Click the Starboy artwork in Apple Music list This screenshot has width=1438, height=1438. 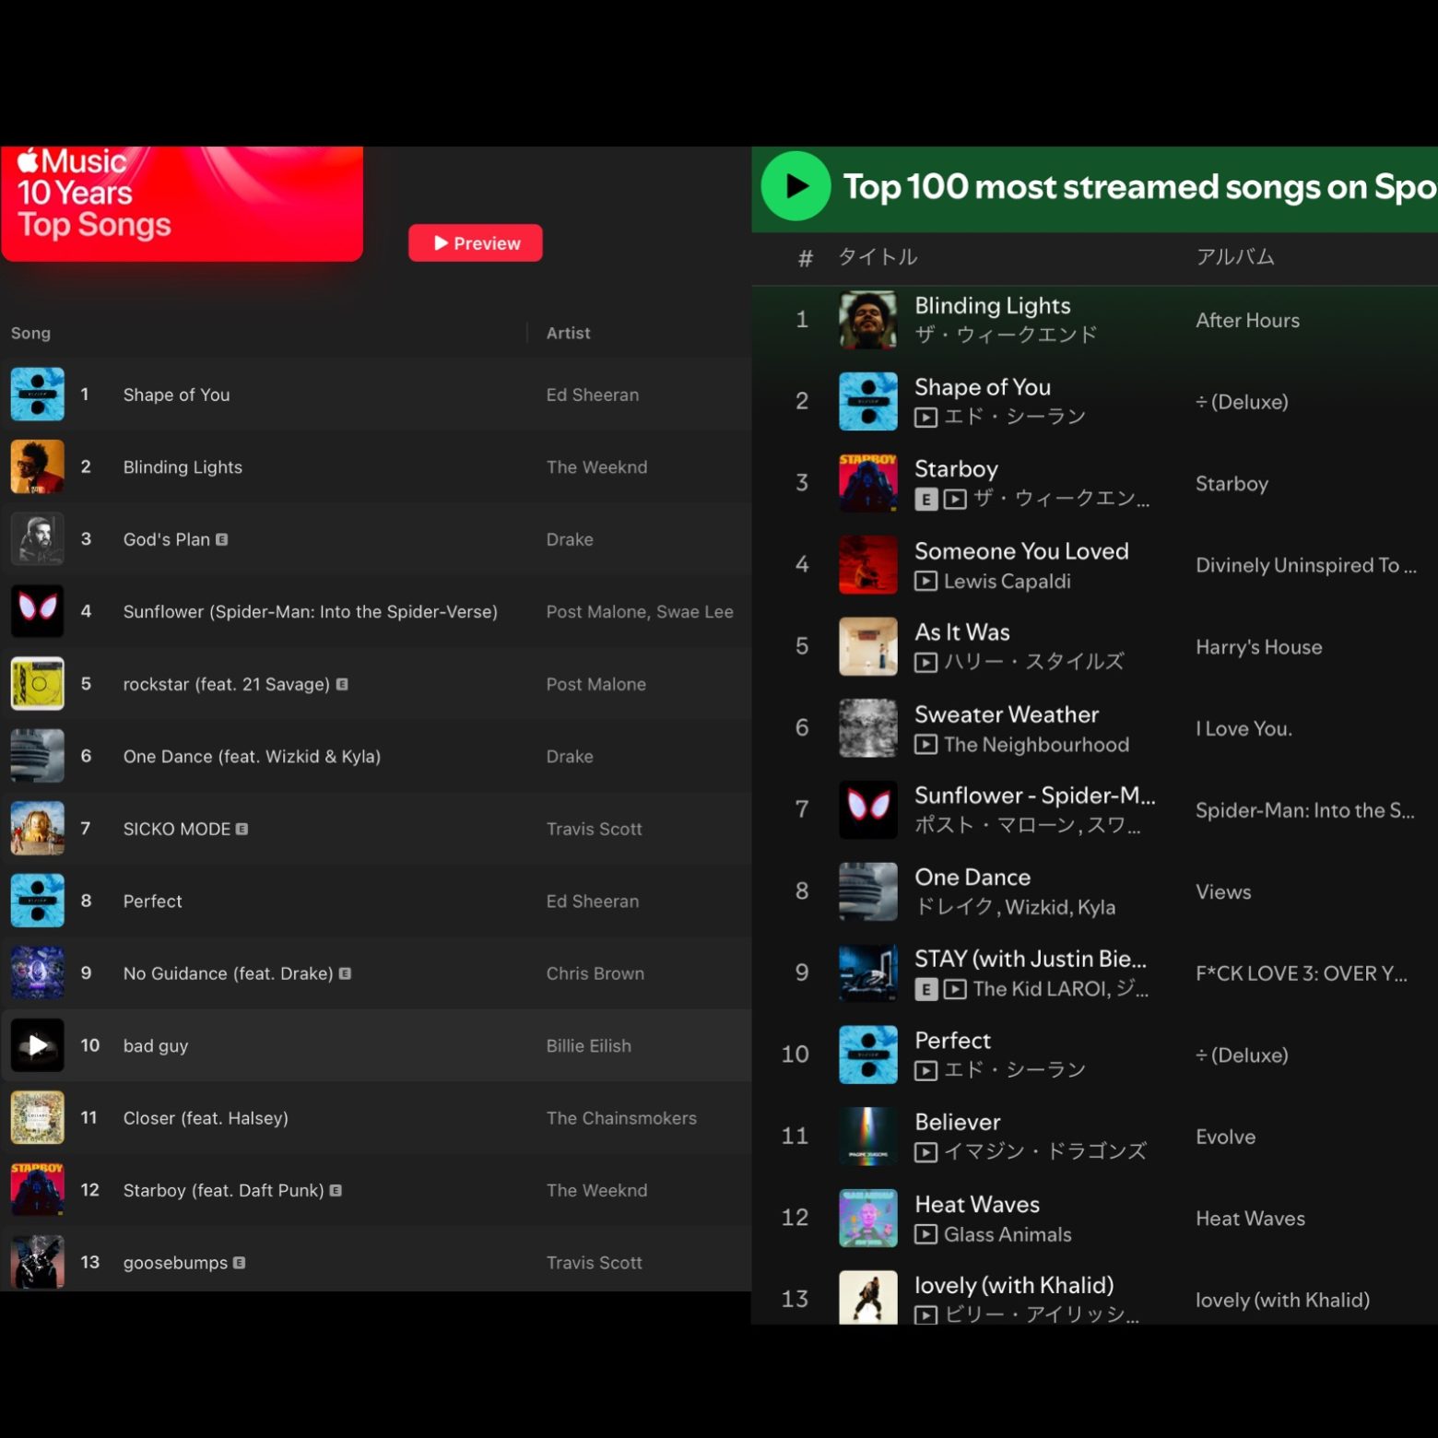(x=38, y=1190)
